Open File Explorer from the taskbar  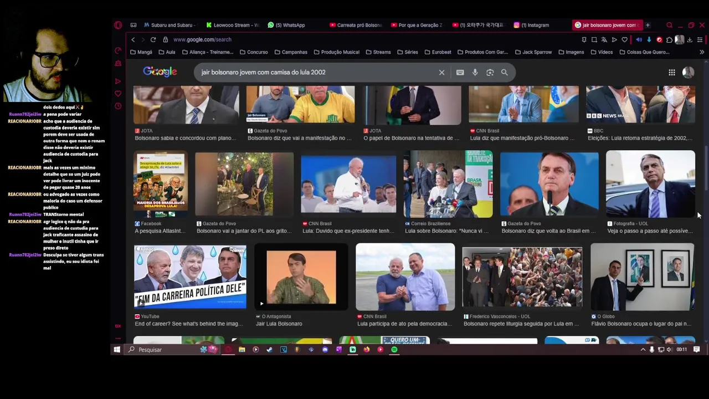pyautogui.click(x=242, y=350)
